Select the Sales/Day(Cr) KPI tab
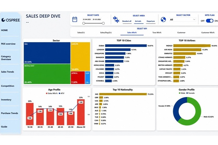The image size is (218, 145). point(106,33)
